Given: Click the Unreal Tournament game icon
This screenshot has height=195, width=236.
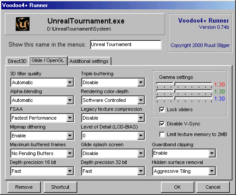Looking at the screenshot, I should (23, 24).
